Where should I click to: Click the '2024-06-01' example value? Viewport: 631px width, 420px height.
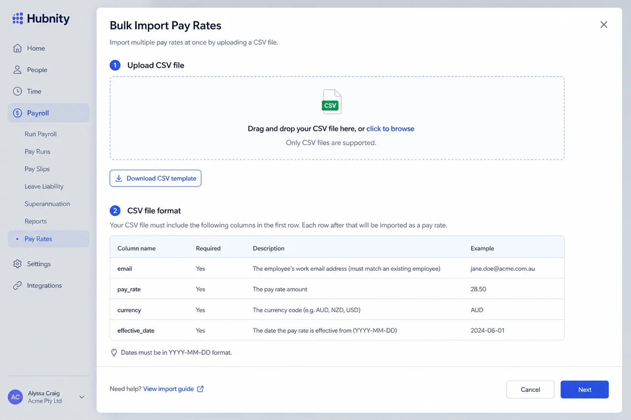488,331
